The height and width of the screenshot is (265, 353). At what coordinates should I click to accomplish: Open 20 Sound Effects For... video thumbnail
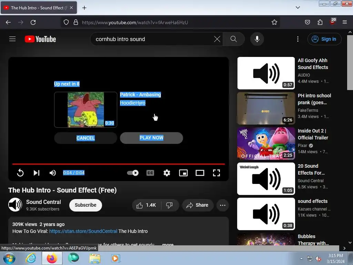coord(266,179)
